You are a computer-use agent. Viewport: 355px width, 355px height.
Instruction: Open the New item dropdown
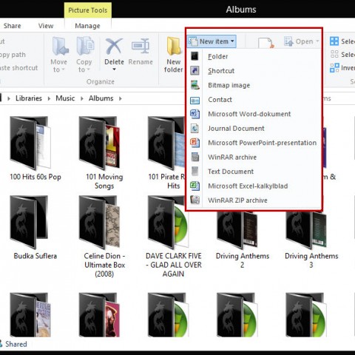(212, 41)
